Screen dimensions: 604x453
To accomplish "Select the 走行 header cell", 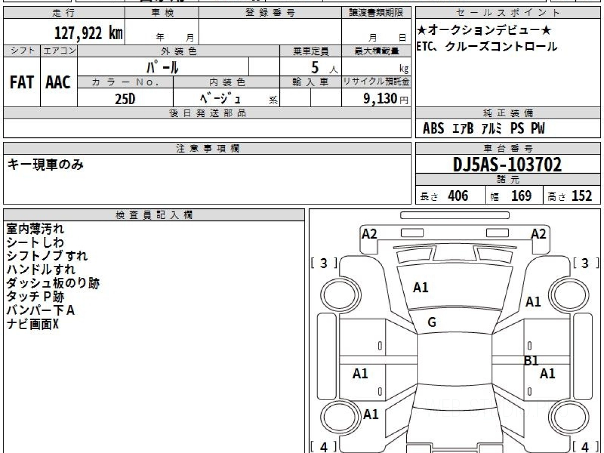I will pos(64,13).
